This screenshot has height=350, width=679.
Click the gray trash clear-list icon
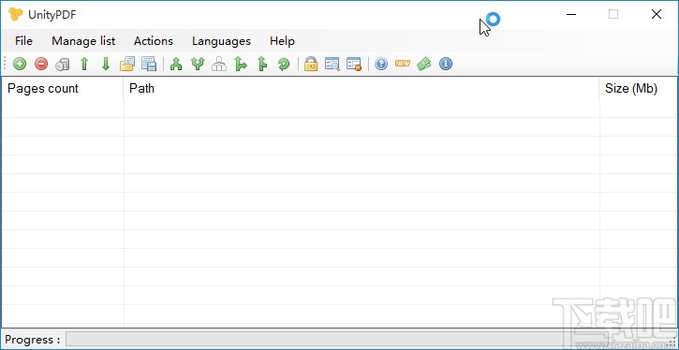pos(63,64)
